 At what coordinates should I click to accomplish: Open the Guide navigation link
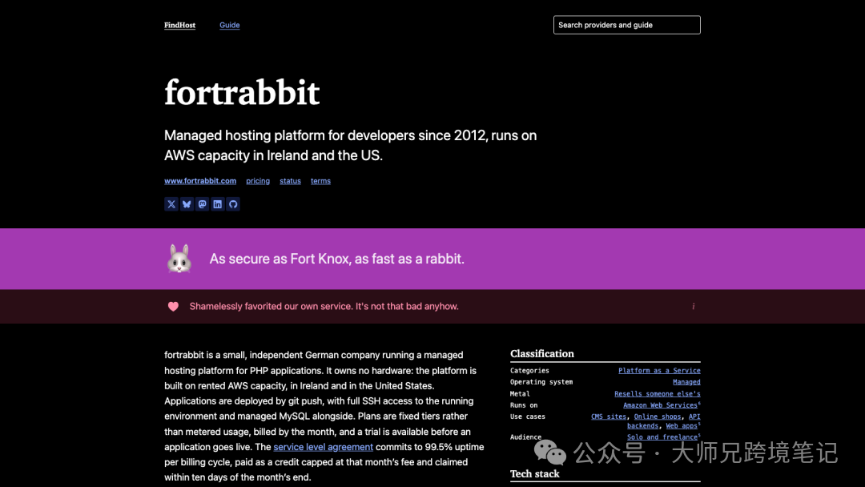point(230,25)
